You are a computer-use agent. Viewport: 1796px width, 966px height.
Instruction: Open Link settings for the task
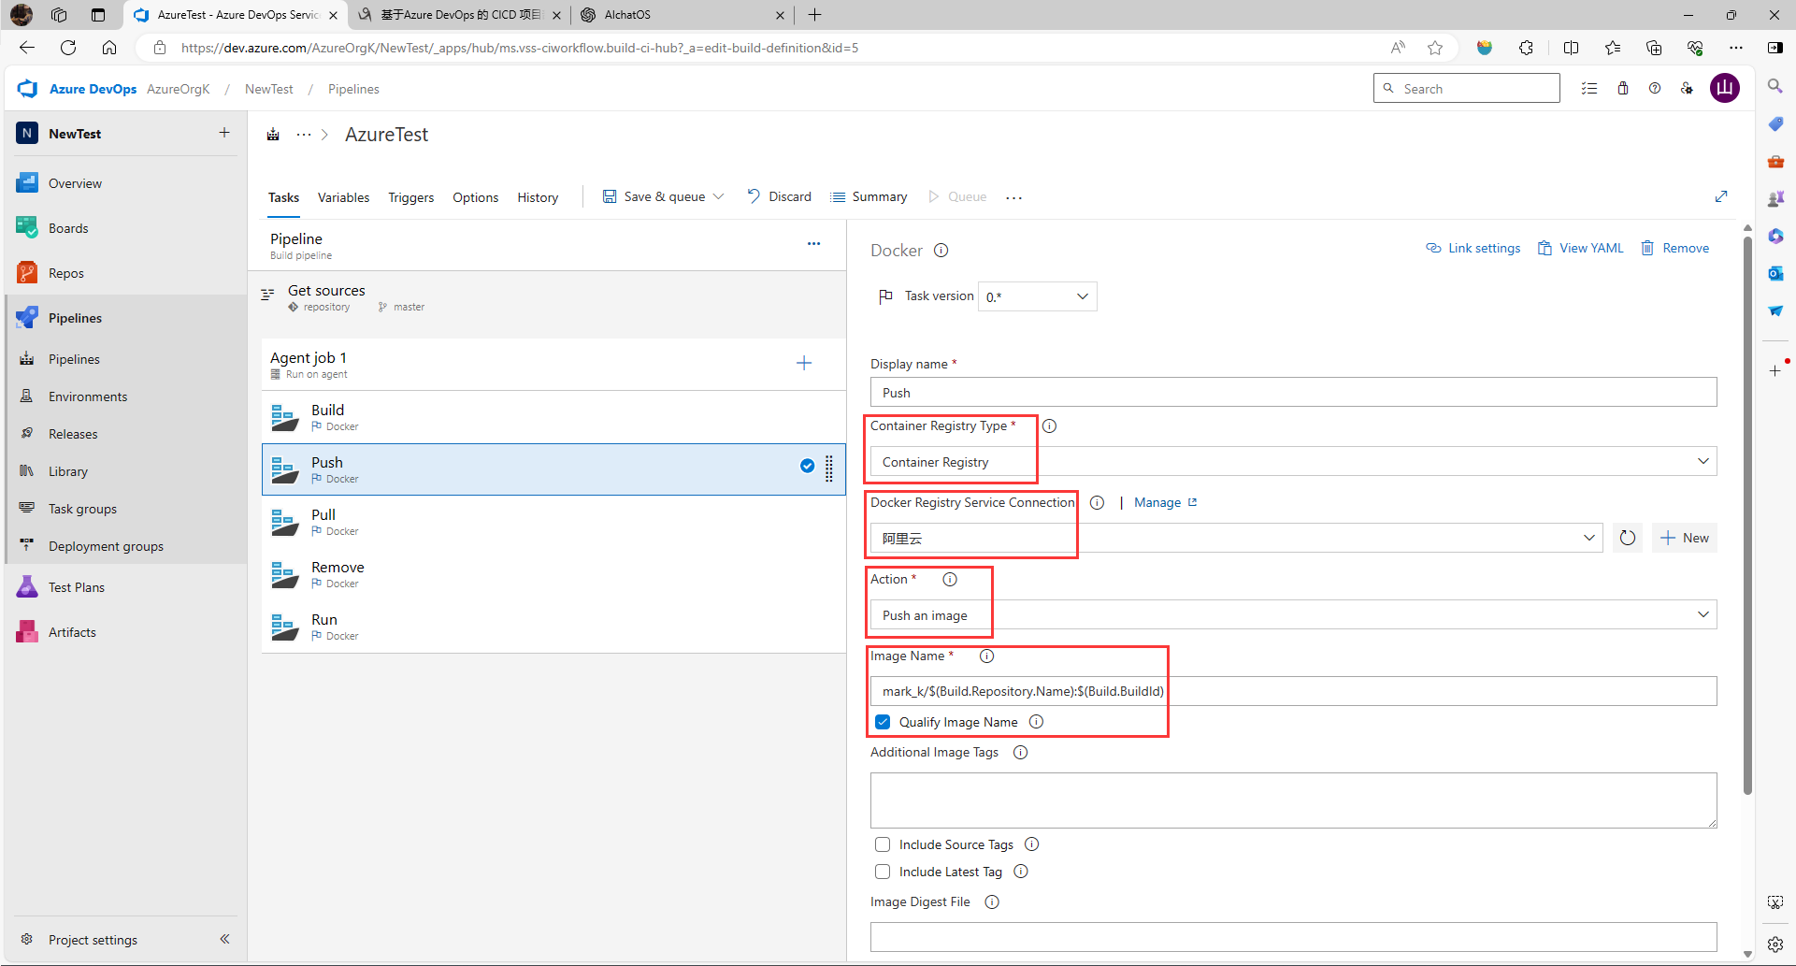(x=1473, y=248)
